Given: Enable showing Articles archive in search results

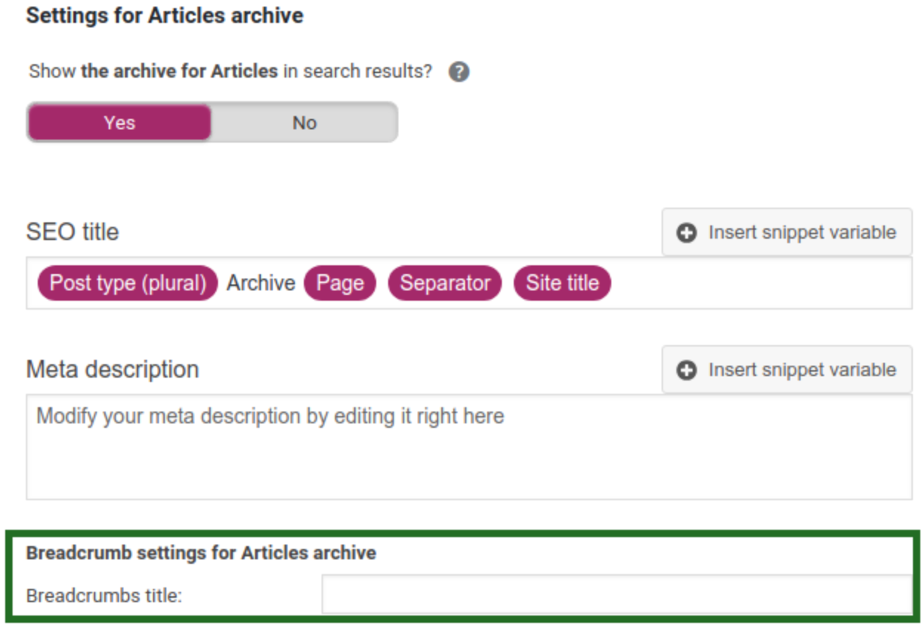Looking at the screenshot, I should [119, 123].
